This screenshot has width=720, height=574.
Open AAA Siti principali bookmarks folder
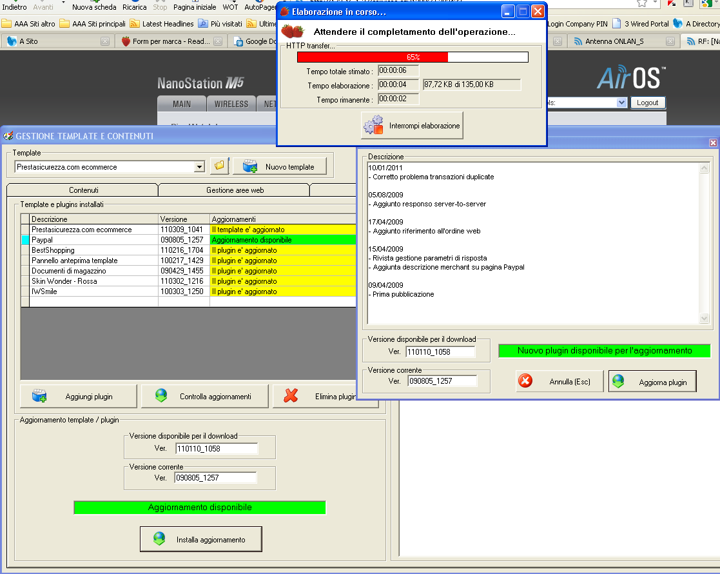(93, 23)
